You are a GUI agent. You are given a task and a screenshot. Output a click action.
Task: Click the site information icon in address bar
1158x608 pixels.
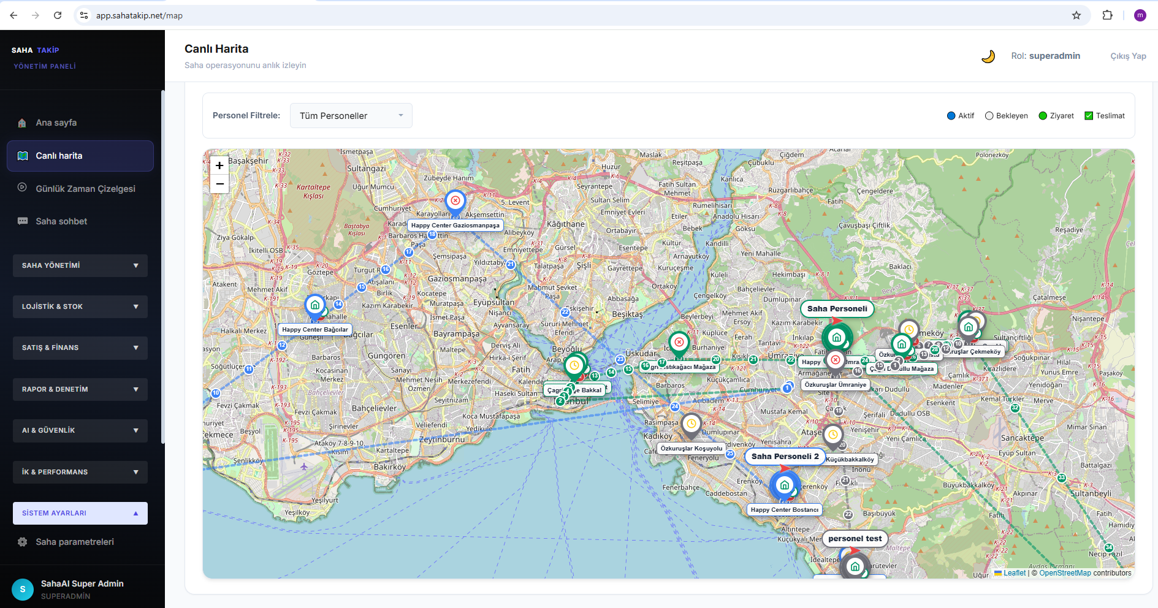point(85,15)
